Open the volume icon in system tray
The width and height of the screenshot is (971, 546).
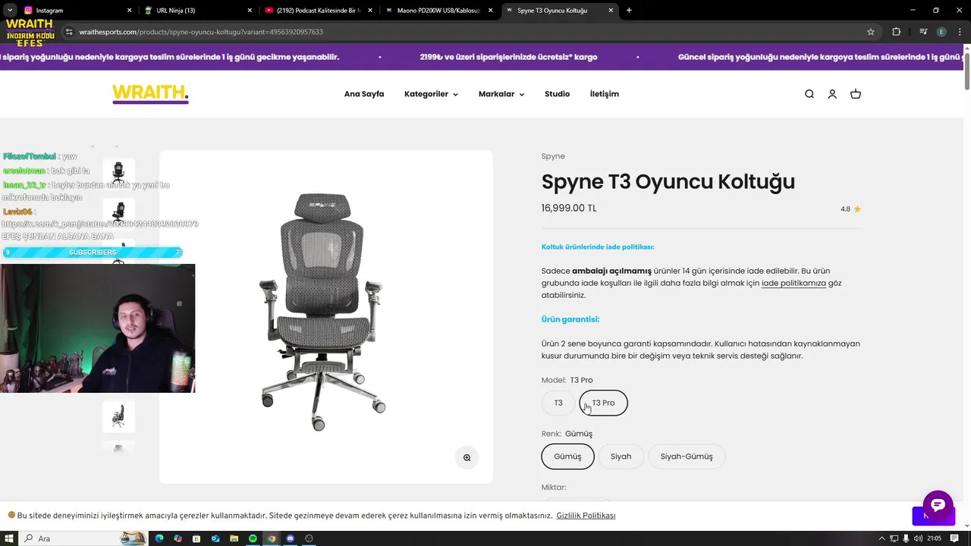pyautogui.click(x=919, y=538)
